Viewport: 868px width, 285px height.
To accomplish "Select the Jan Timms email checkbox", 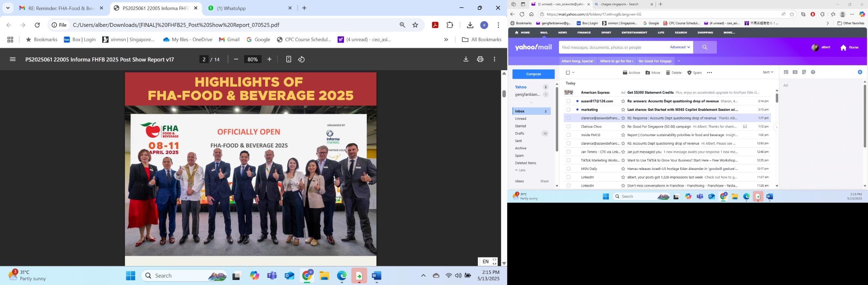I will (x=568, y=152).
